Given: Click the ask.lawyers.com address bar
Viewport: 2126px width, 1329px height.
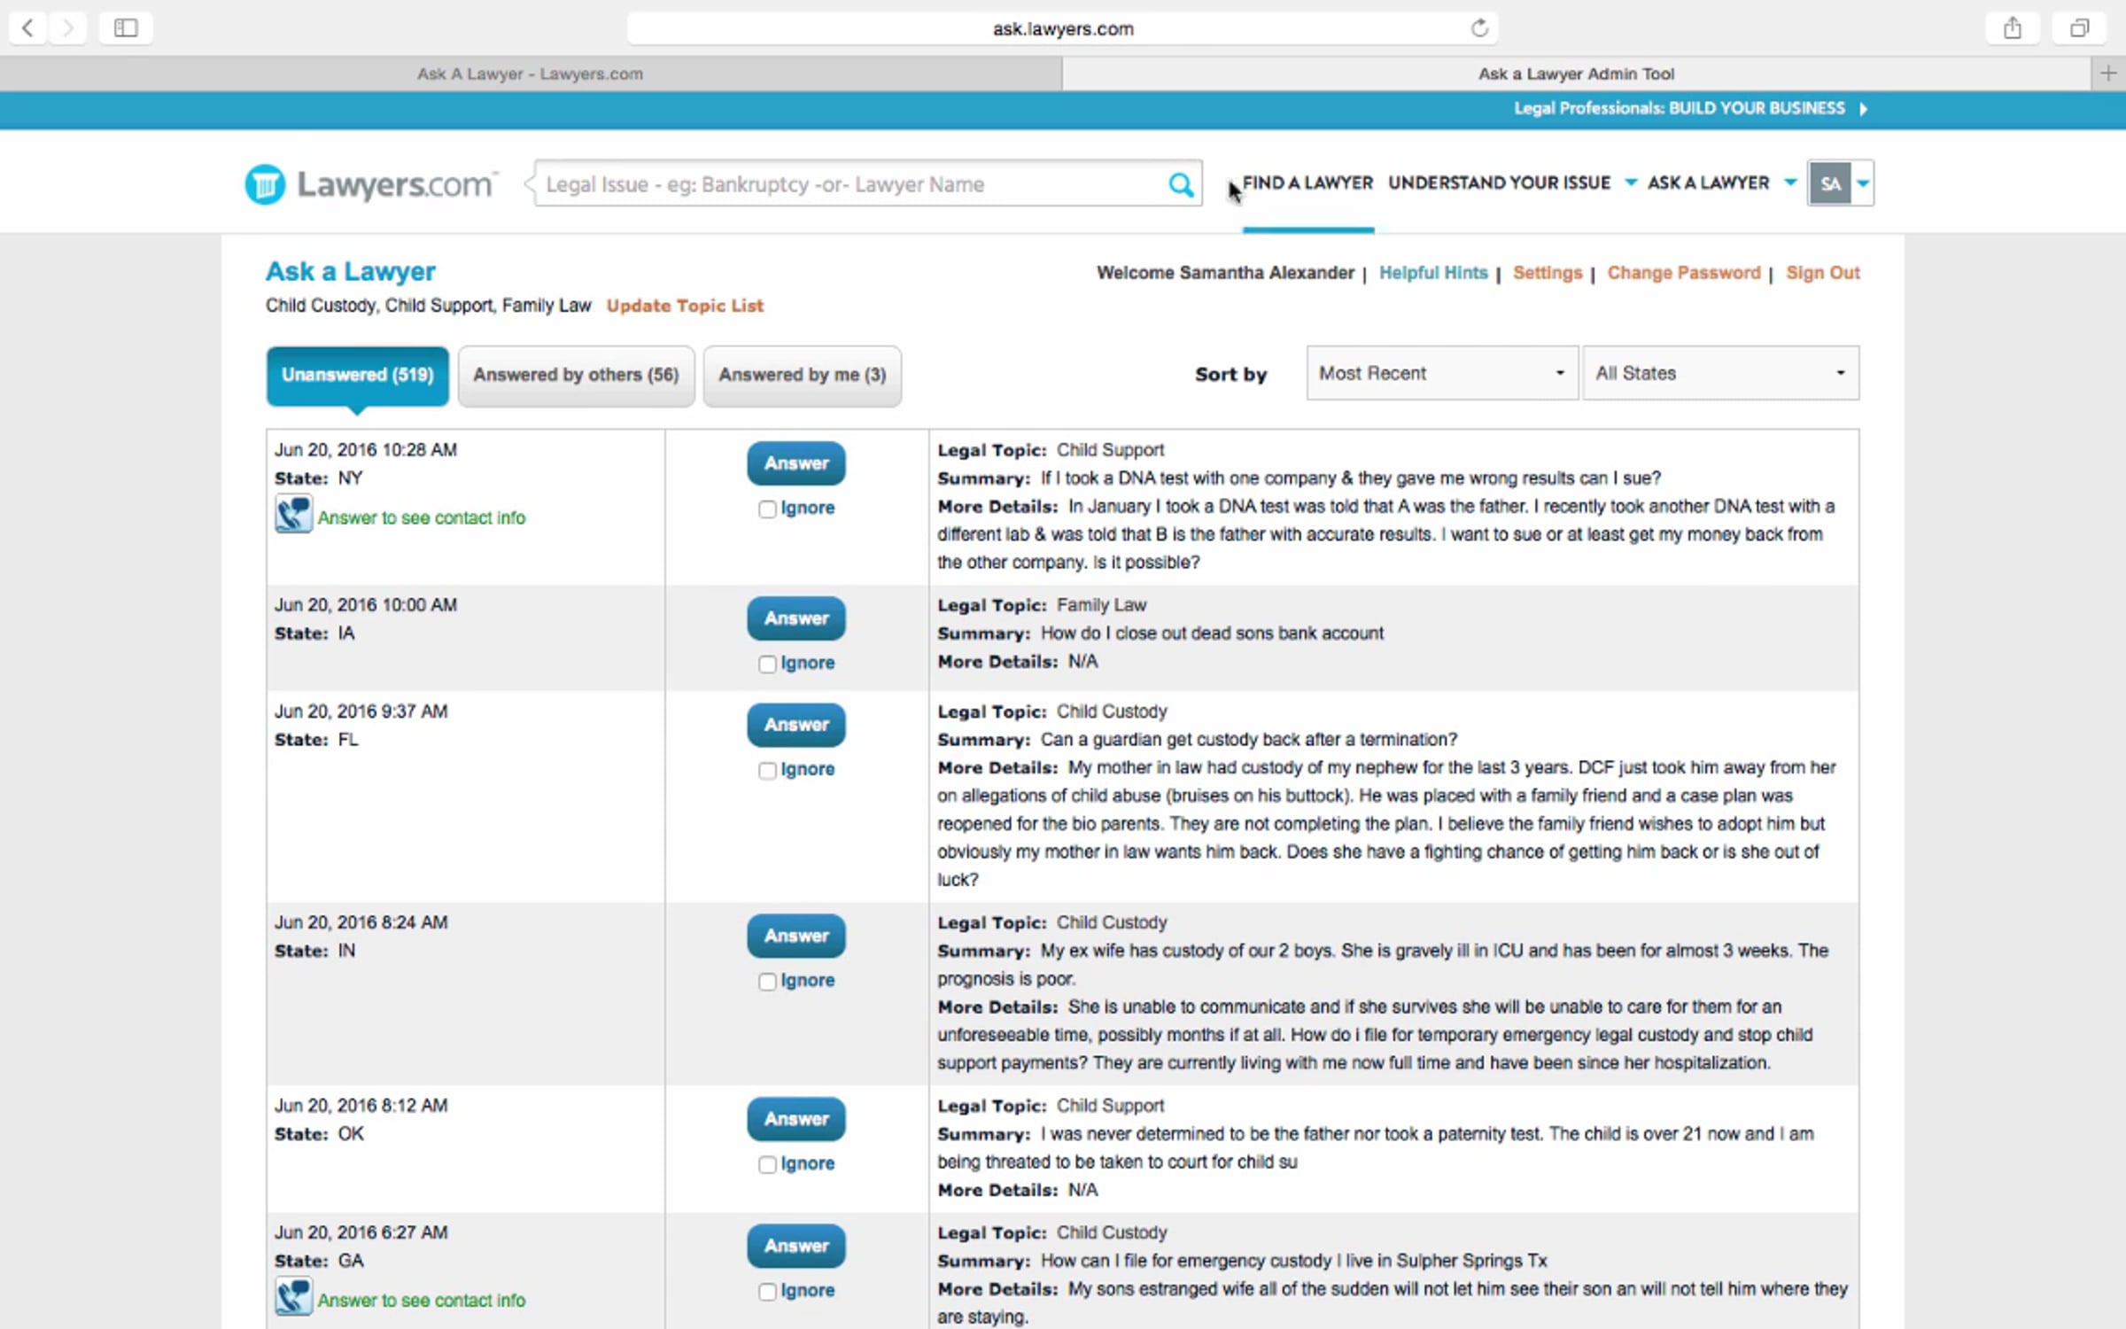Looking at the screenshot, I should (1062, 28).
